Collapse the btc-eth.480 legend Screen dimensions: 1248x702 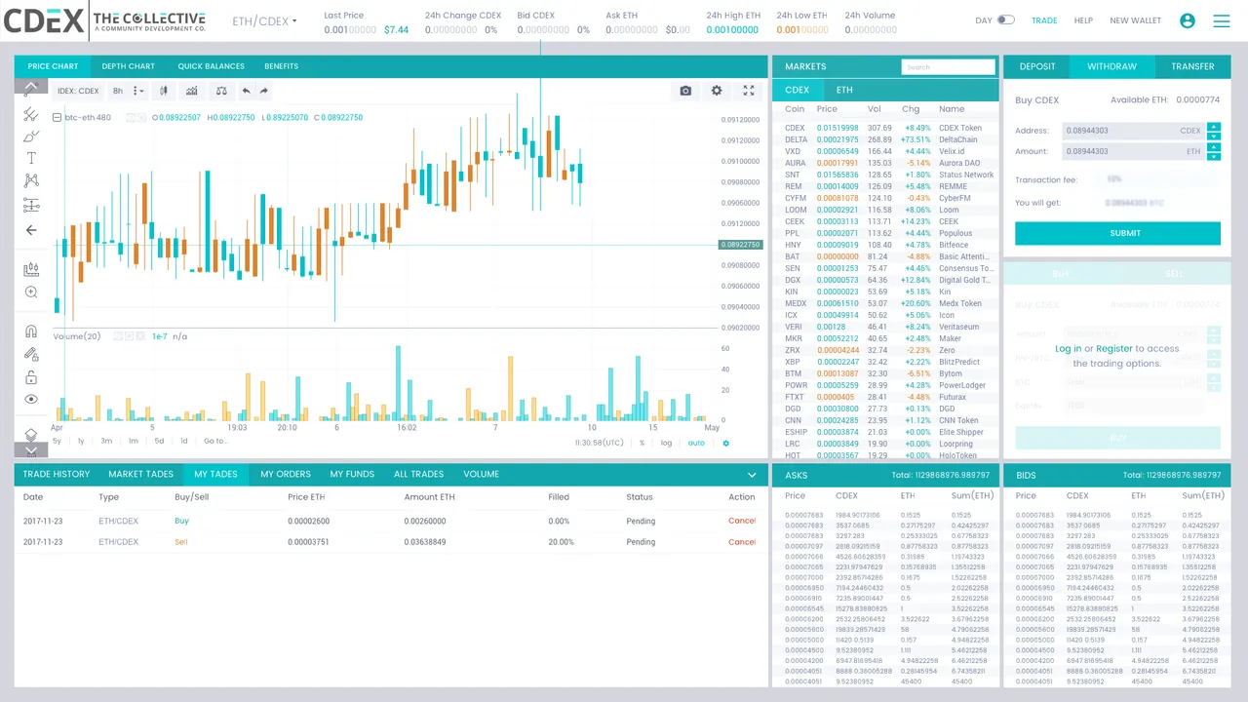point(58,118)
